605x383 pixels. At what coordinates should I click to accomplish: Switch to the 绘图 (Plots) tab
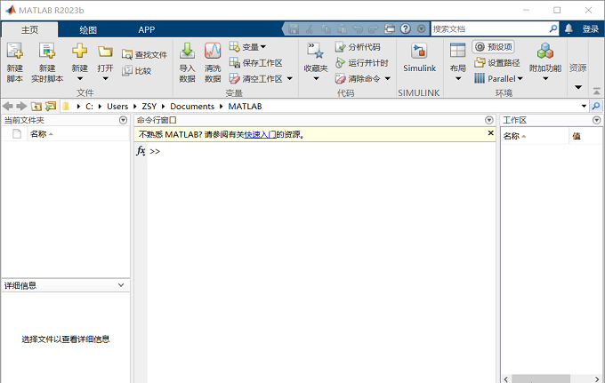coord(88,29)
